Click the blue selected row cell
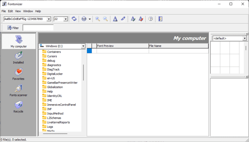Screen dimensions: 249x142 point(89,51)
